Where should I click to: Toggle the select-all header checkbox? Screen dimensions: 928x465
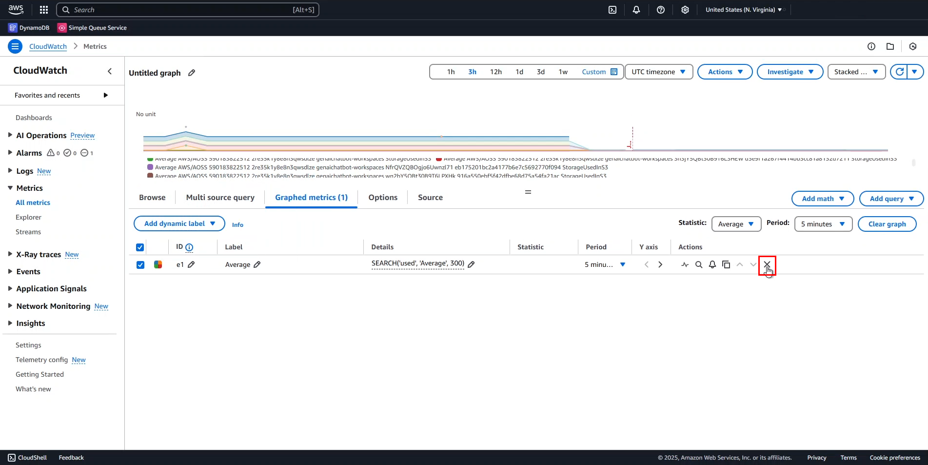point(140,247)
